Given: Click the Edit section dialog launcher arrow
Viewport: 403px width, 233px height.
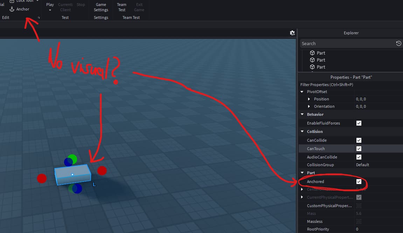Looking at the screenshot, I should click(x=39, y=17).
